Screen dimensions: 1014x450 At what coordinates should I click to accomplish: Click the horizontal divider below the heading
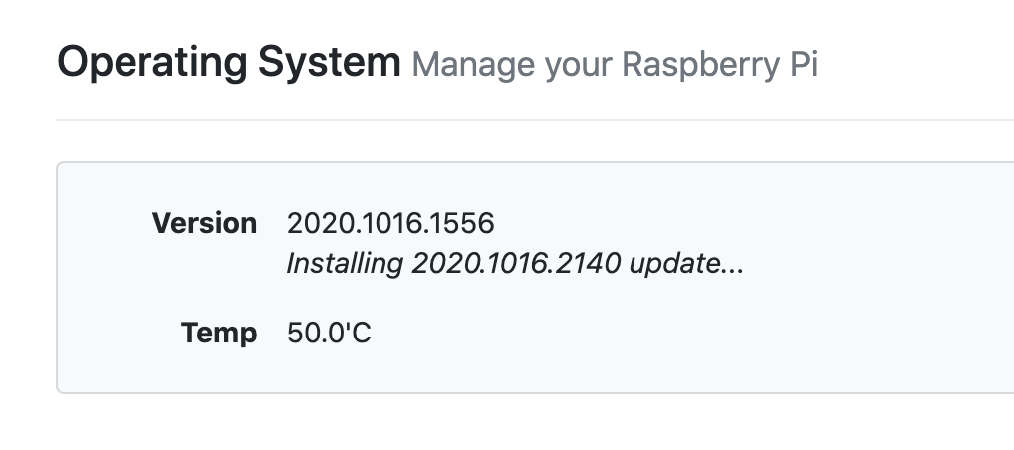coord(535,120)
